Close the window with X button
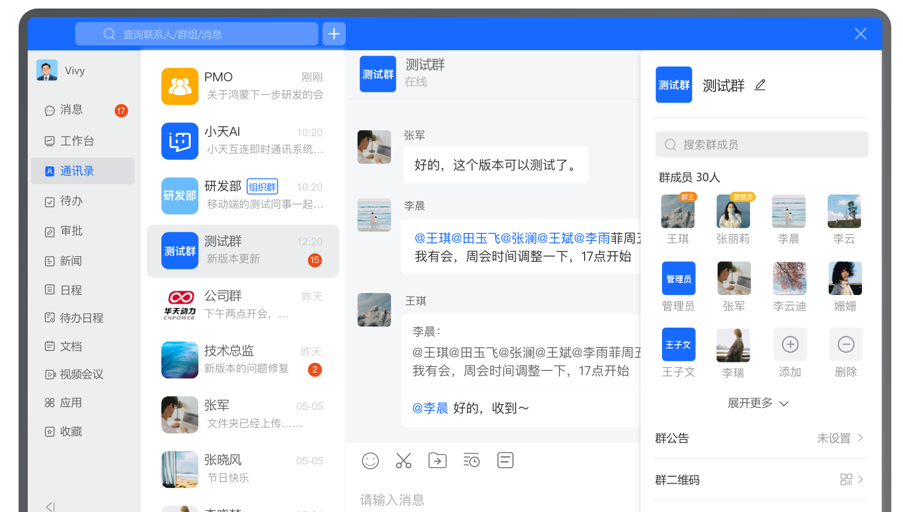The image size is (903, 512). point(860,34)
